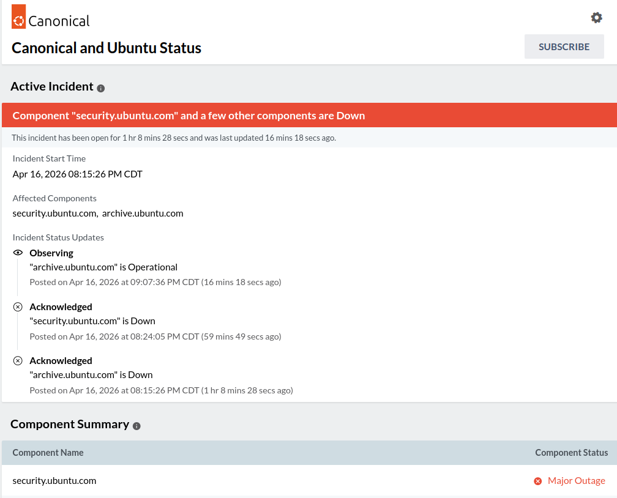Click info icon beside Component Summary
The width and height of the screenshot is (617, 498).
tap(136, 426)
